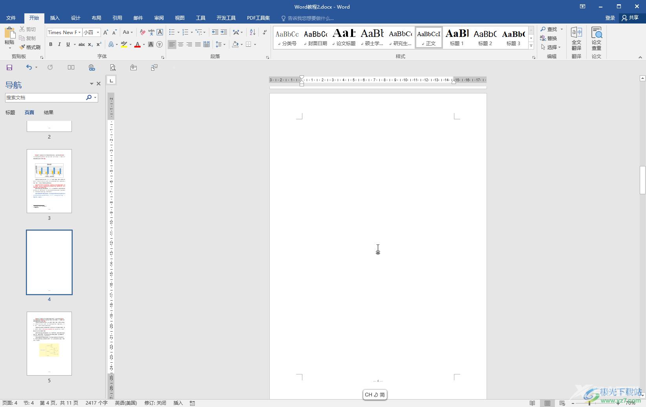Open the borders dropdown arrow
The image size is (646, 407).
click(x=255, y=44)
